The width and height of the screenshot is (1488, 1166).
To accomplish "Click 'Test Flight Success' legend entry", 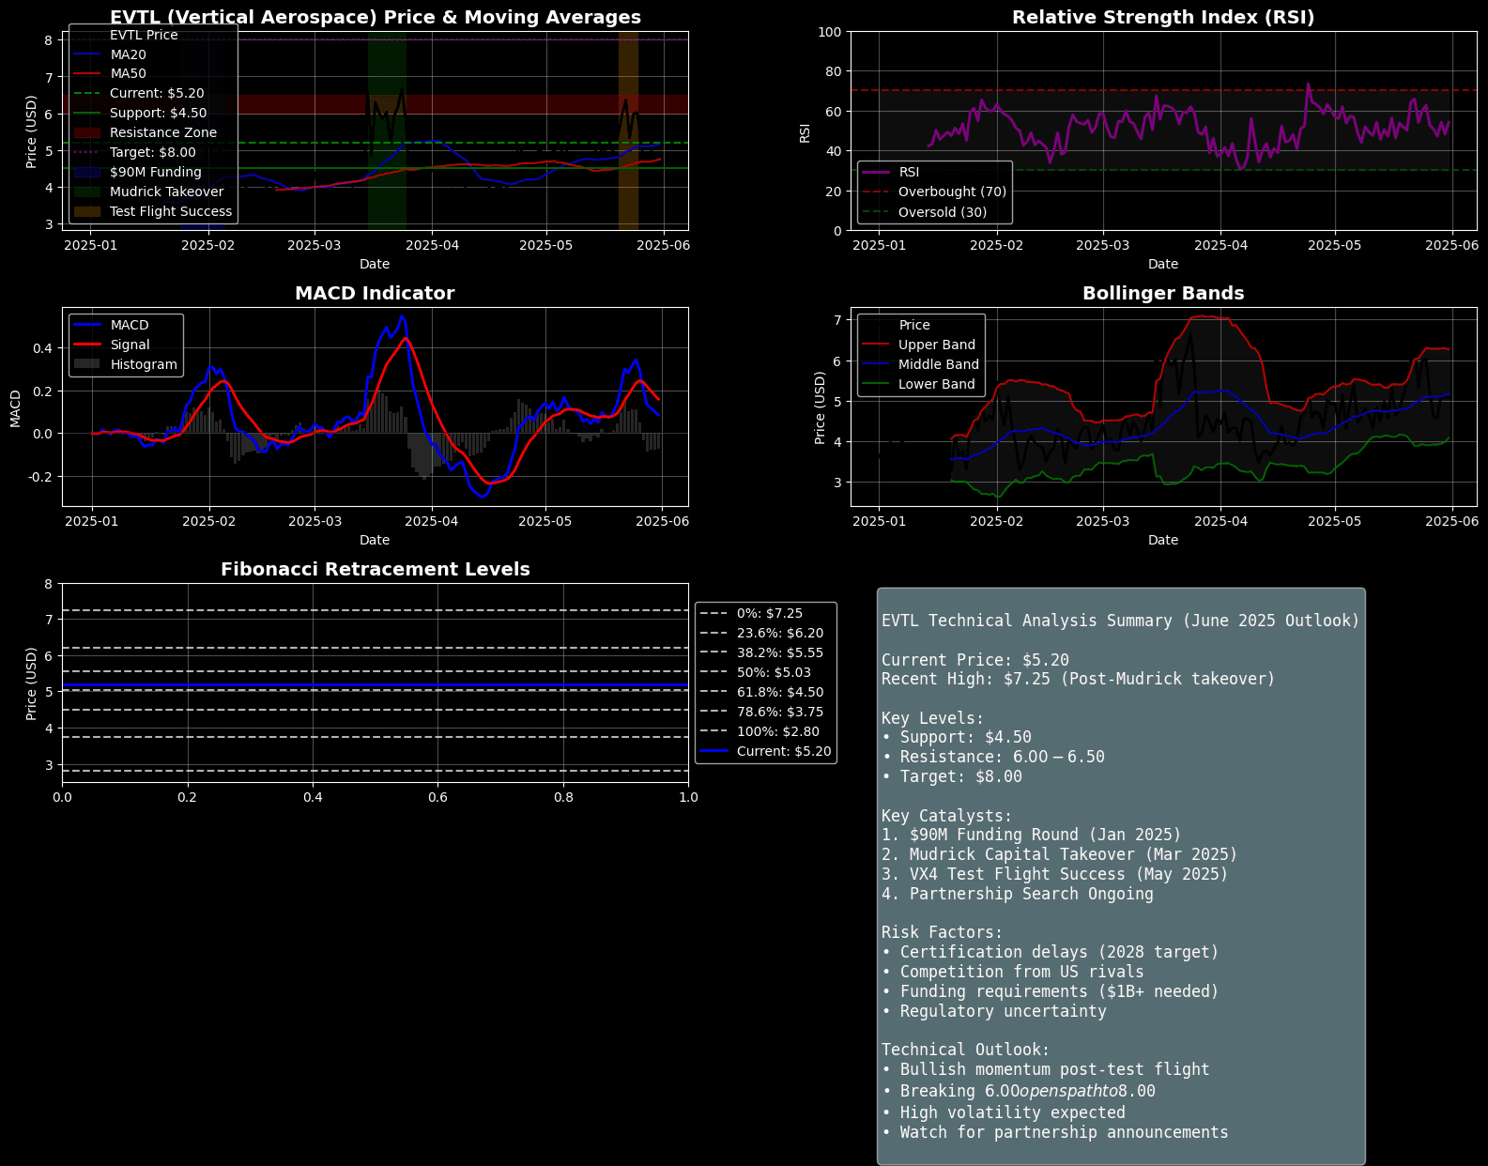I will (x=153, y=212).
